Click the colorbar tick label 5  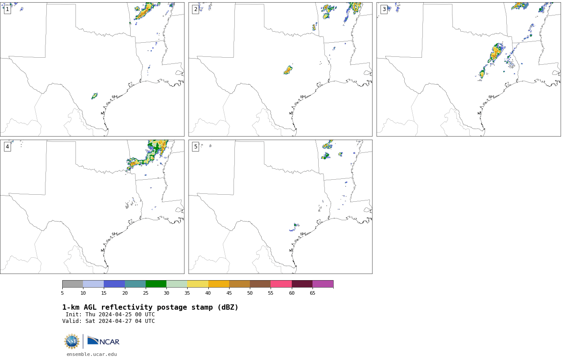pos(62,293)
